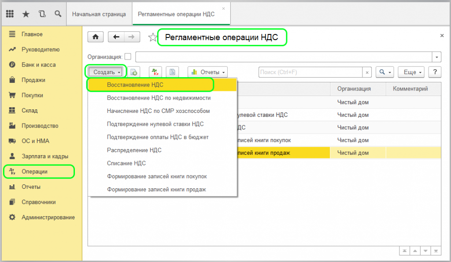451x262 pixels.
Task: Open the Операции section in sidebar
Action: click(34, 172)
